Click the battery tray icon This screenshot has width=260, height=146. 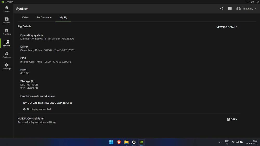(242, 142)
